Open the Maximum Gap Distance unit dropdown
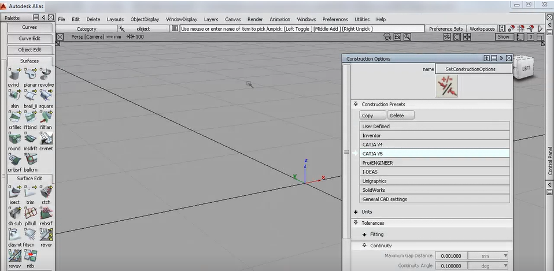 pos(488,255)
